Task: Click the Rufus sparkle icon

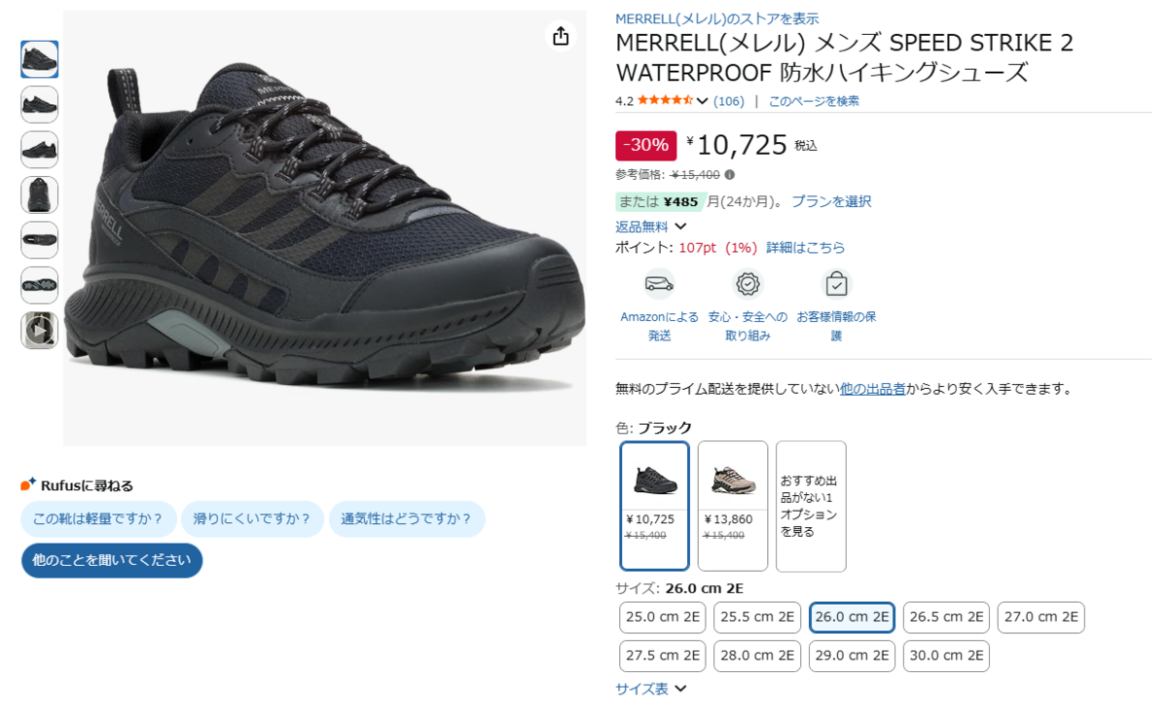Action: pyautogui.click(x=28, y=484)
